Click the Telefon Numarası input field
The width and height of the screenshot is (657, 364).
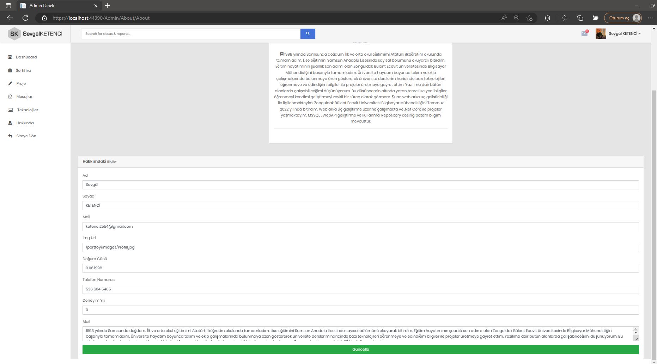360,289
